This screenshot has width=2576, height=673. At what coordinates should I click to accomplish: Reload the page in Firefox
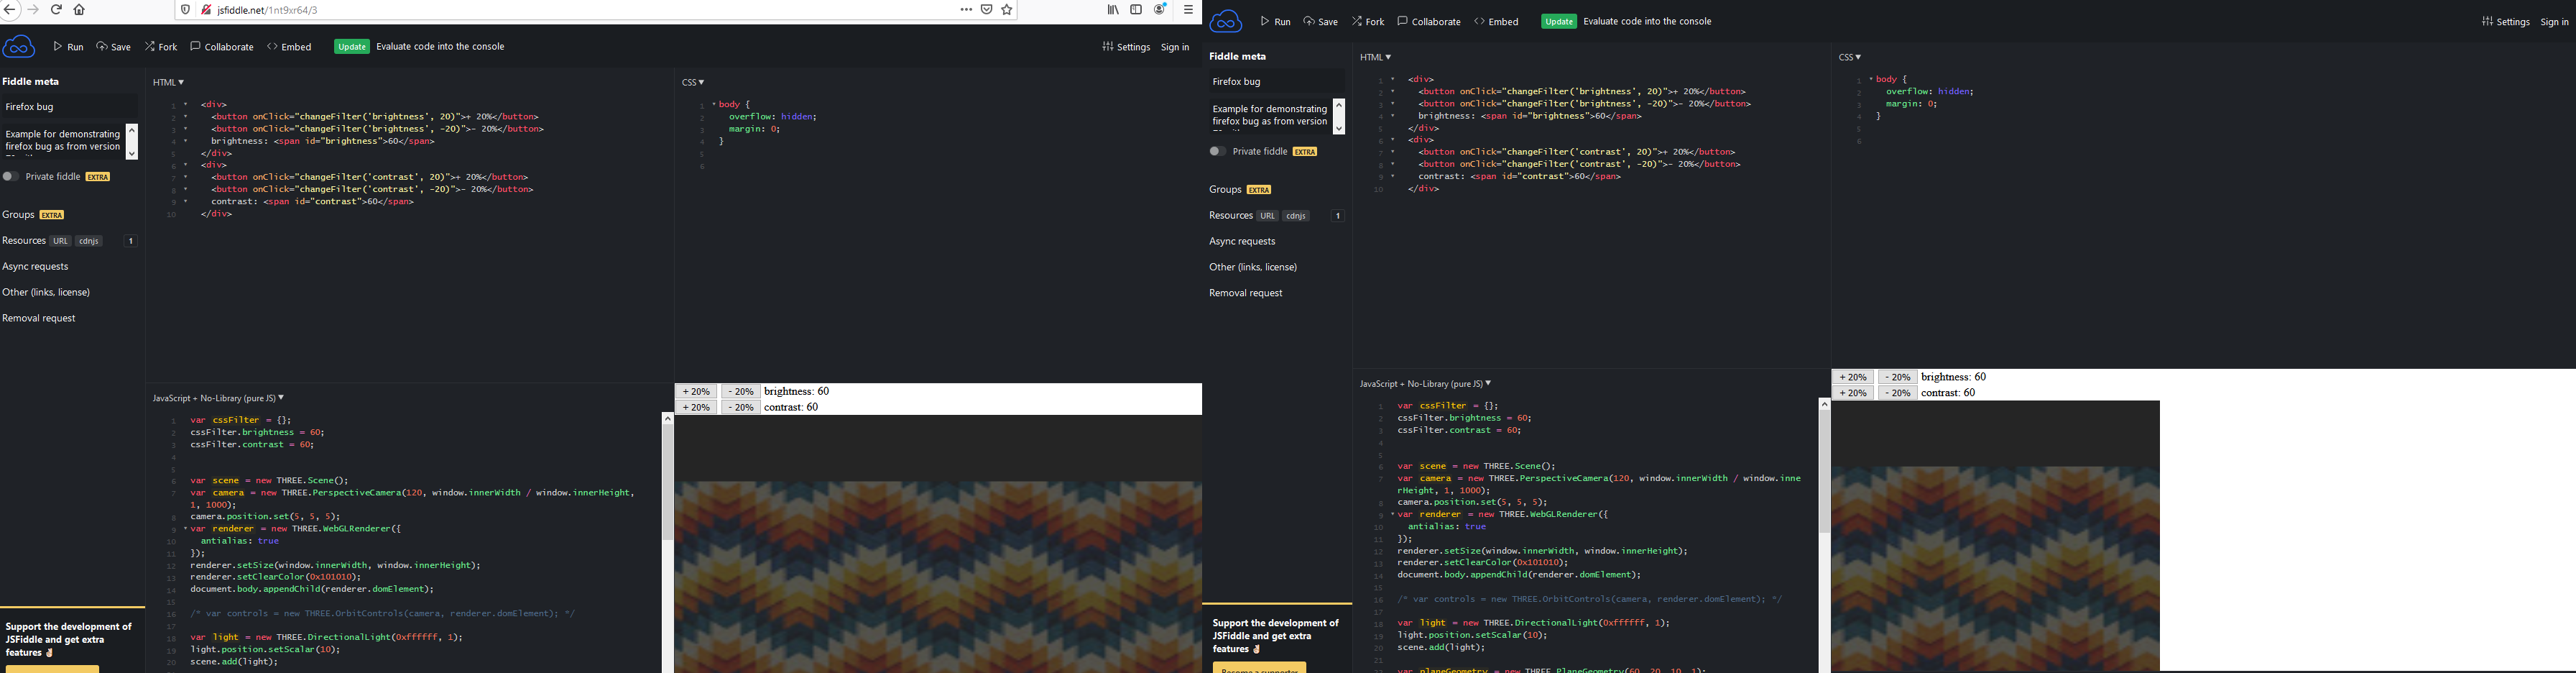point(55,9)
